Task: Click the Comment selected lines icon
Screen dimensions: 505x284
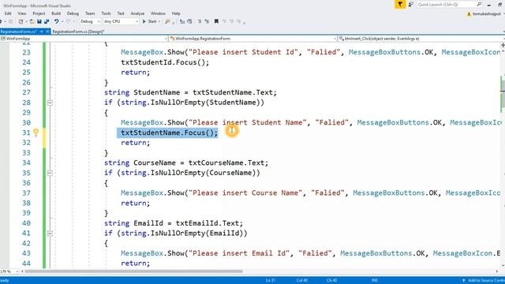Action: point(200,21)
